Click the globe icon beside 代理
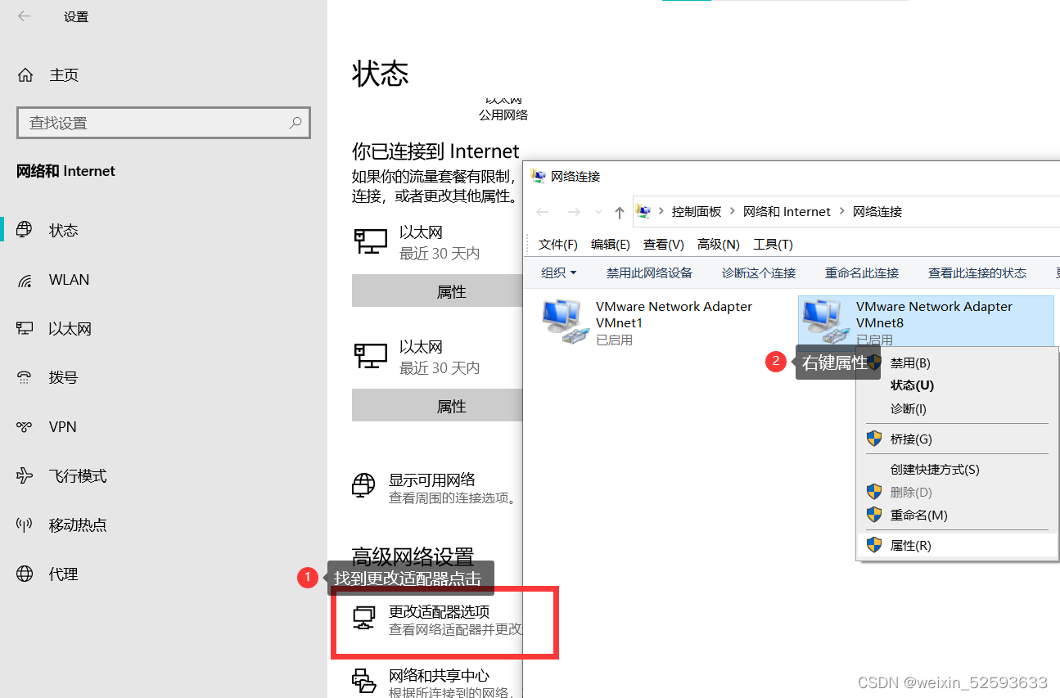The height and width of the screenshot is (698, 1060). [x=25, y=574]
